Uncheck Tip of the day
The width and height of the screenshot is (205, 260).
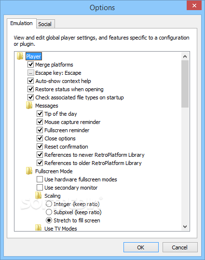tap(40, 113)
